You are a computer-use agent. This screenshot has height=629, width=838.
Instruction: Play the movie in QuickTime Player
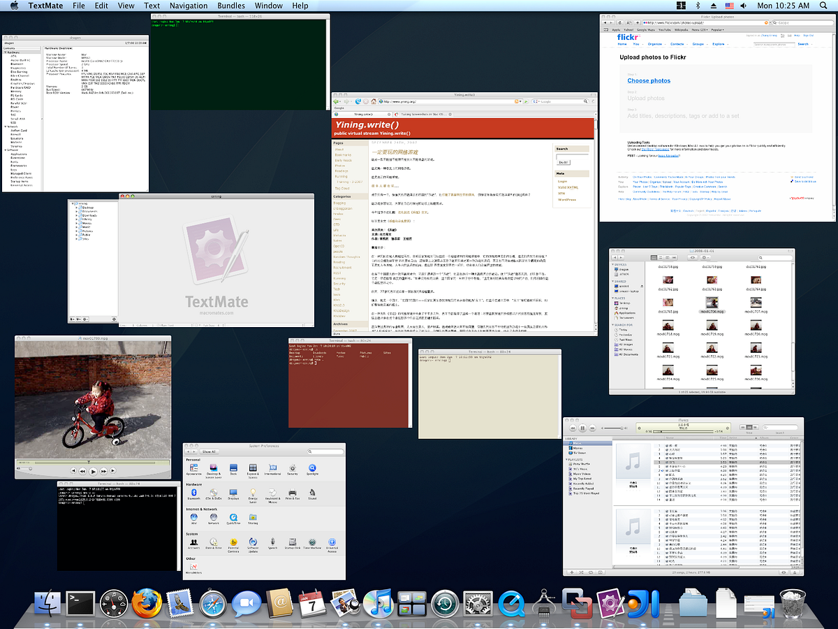pos(93,471)
